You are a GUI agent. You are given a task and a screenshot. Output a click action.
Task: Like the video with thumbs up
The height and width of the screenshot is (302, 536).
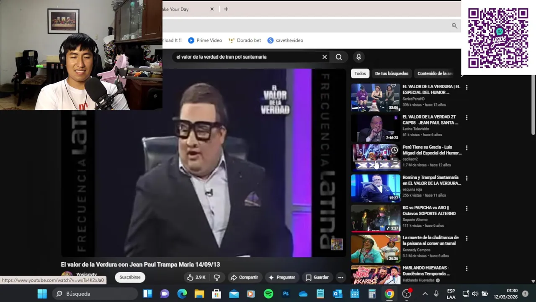pyautogui.click(x=196, y=277)
